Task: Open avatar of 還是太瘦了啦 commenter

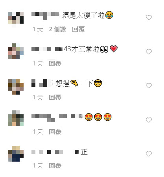Action: [x=16, y=18]
